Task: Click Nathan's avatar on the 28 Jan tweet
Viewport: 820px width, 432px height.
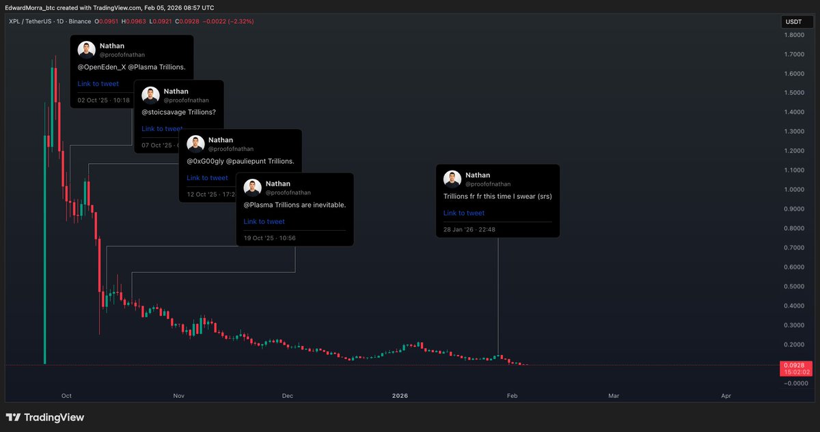Action: (452, 177)
